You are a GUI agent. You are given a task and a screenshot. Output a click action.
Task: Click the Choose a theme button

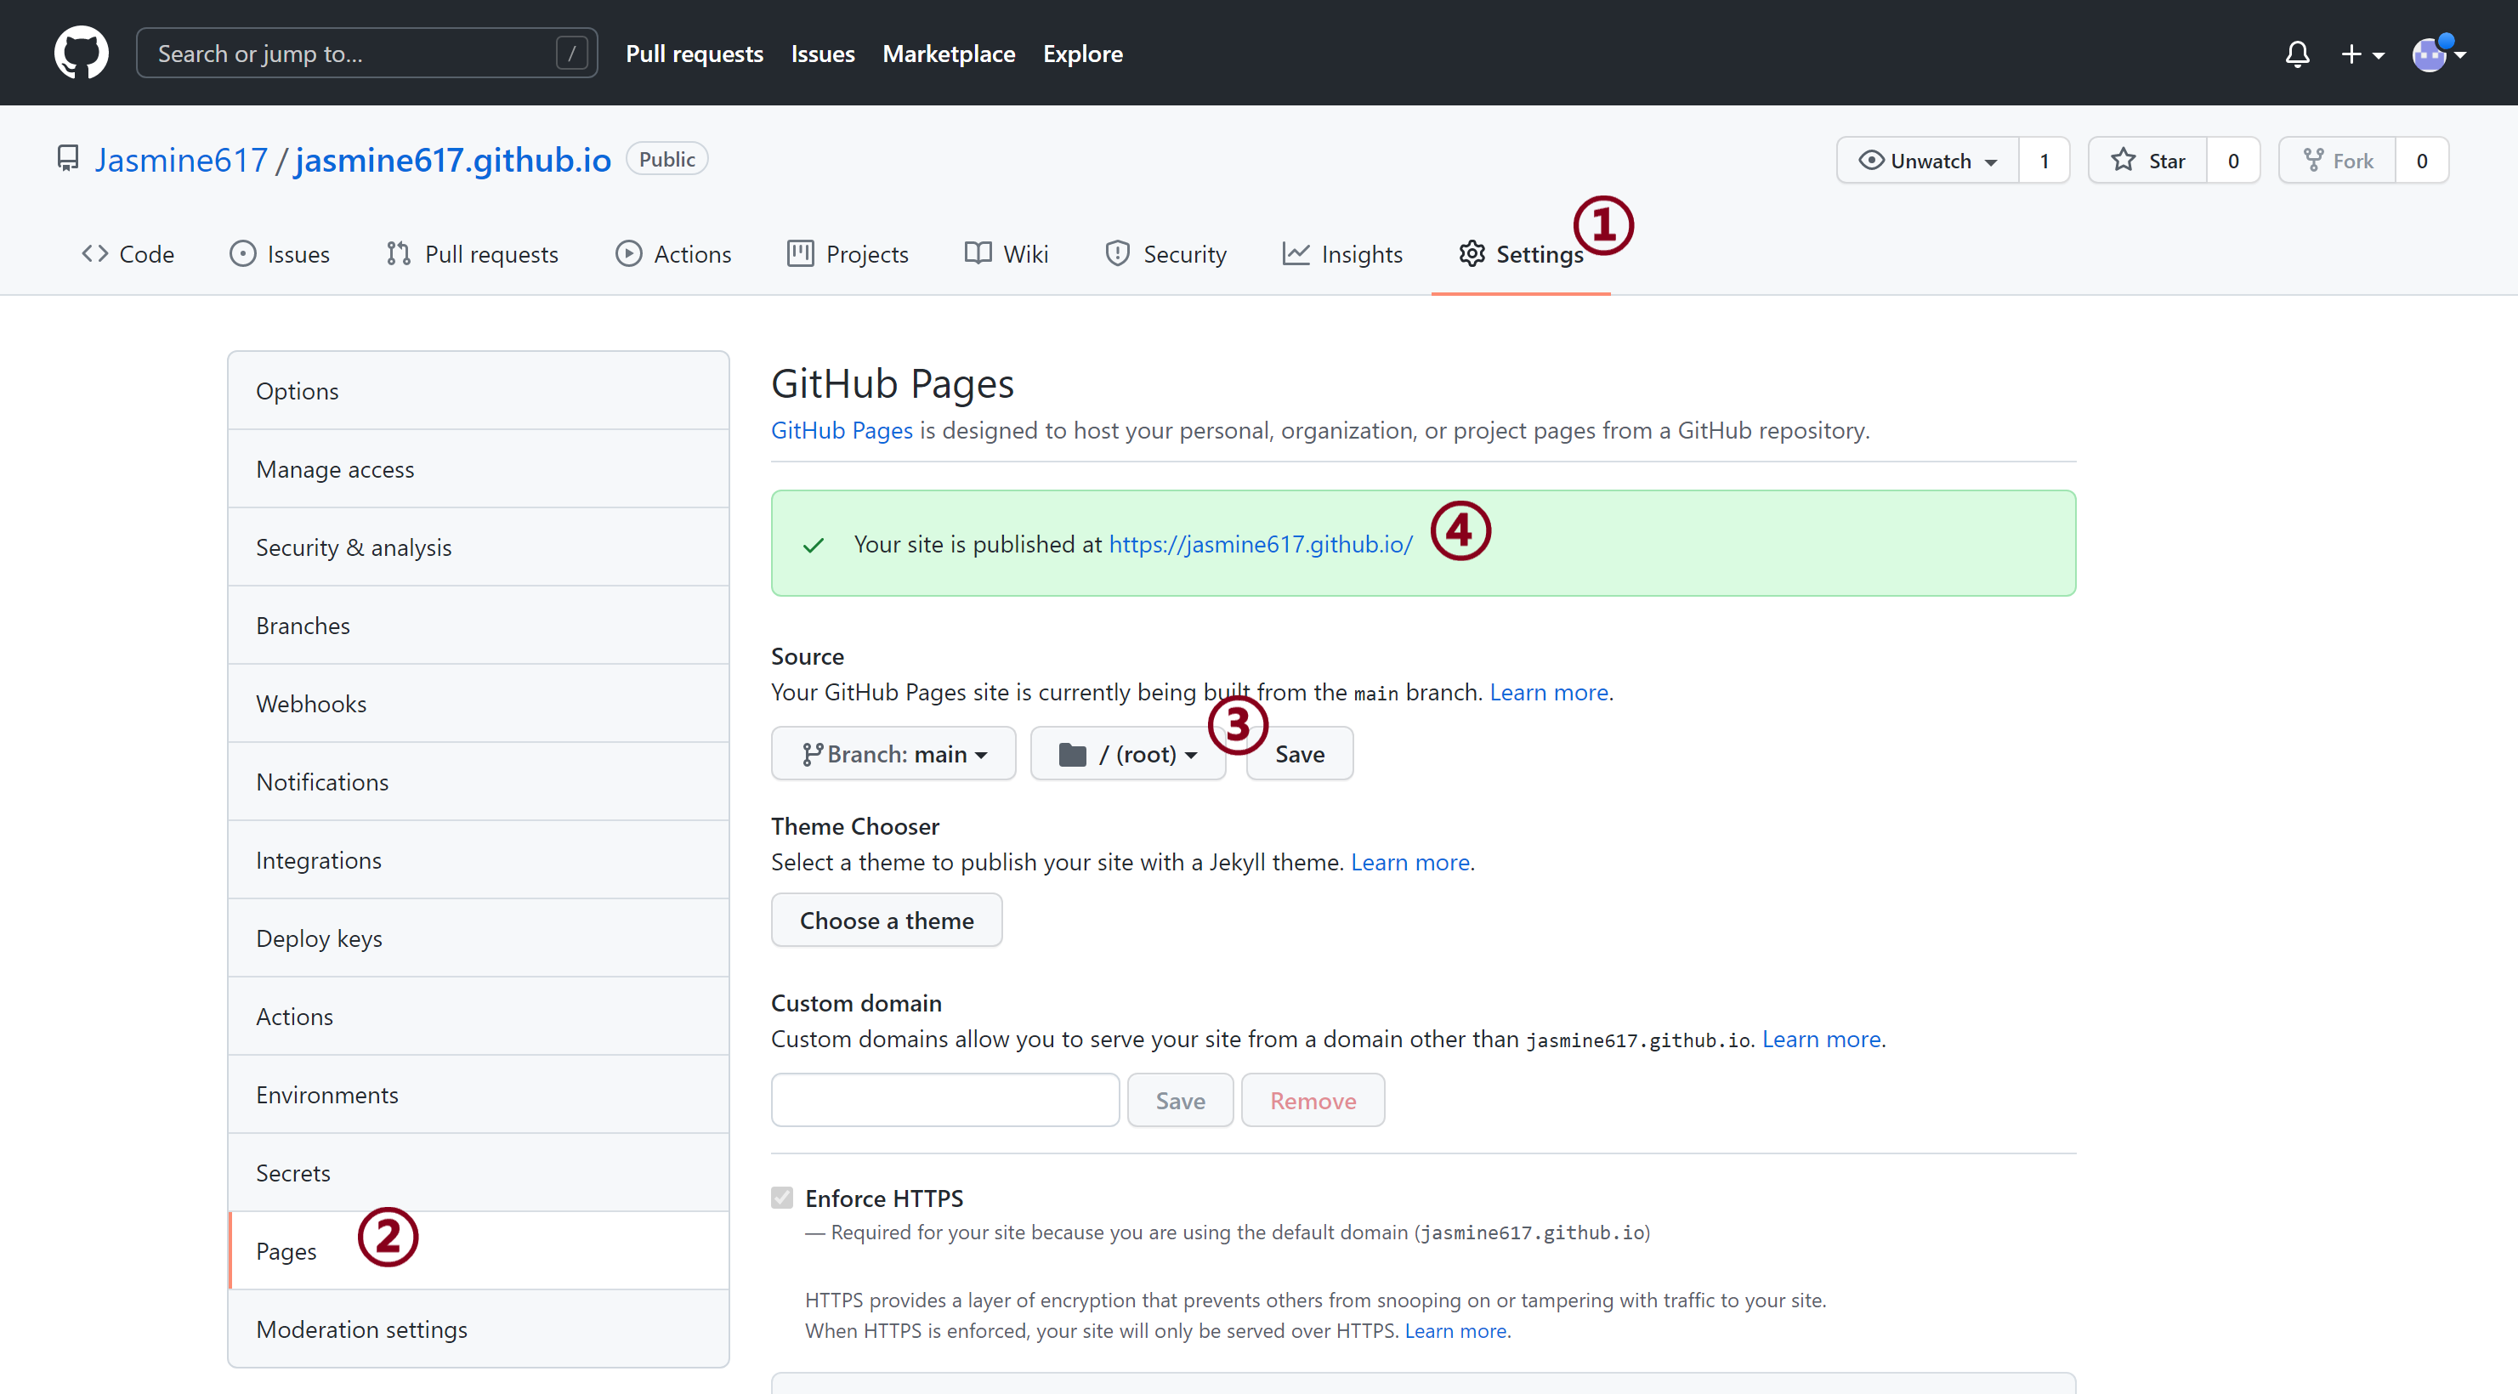[886, 919]
